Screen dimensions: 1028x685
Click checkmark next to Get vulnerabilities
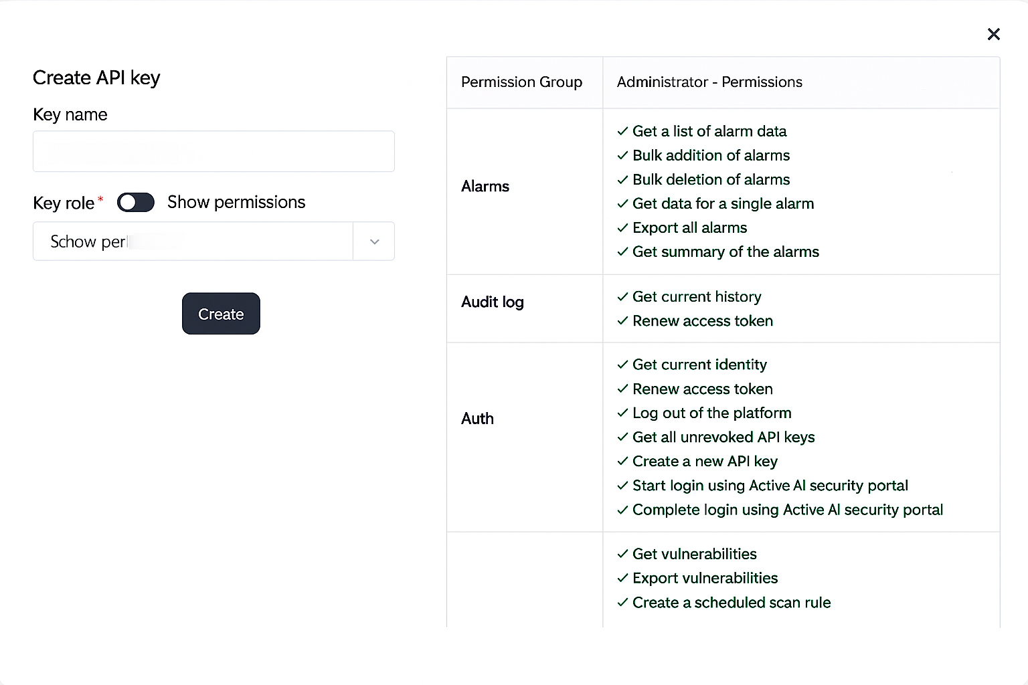622,554
